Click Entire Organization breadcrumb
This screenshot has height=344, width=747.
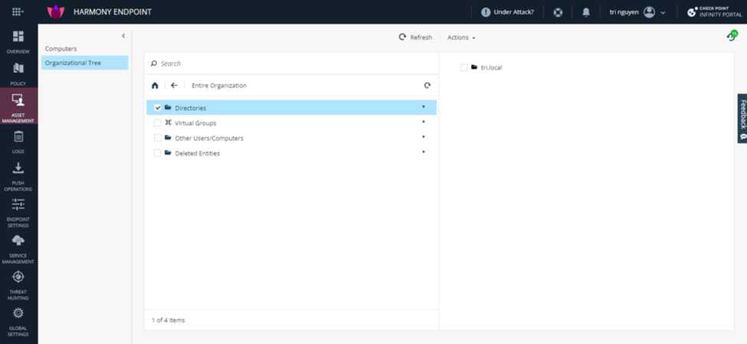(219, 86)
